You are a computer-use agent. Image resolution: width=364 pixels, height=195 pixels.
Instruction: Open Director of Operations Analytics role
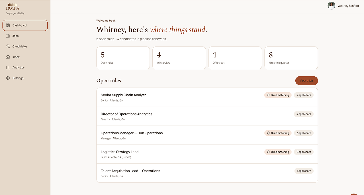tap(207, 116)
